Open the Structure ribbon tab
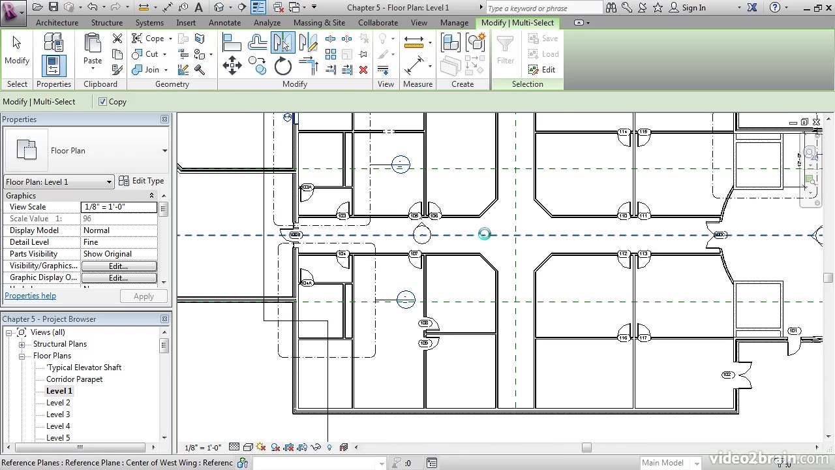The height and width of the screenshot is (470, 835). pyautogui.click(x=107, y=22)
